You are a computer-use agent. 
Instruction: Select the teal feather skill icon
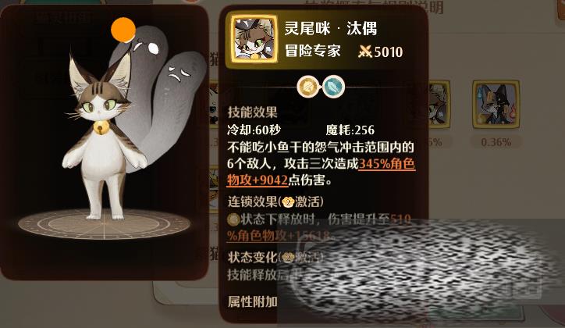click(333, 87)
